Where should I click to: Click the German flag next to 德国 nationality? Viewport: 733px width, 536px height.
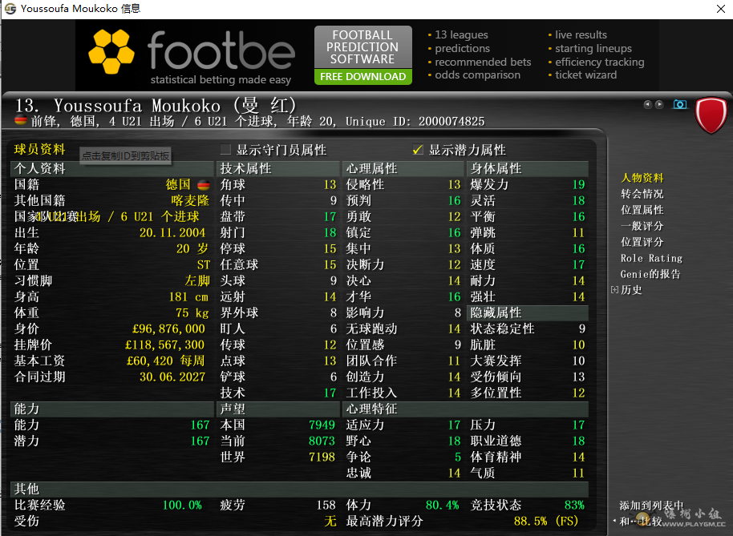click(203, 185)
